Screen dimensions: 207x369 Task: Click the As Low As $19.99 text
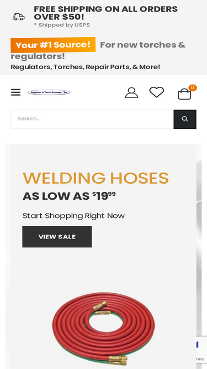click(x=69, y=196)
